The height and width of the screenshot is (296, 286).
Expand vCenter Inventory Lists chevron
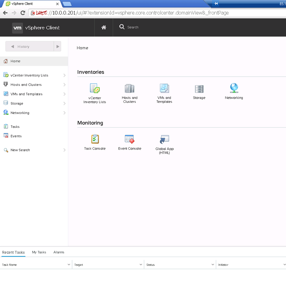64,75
